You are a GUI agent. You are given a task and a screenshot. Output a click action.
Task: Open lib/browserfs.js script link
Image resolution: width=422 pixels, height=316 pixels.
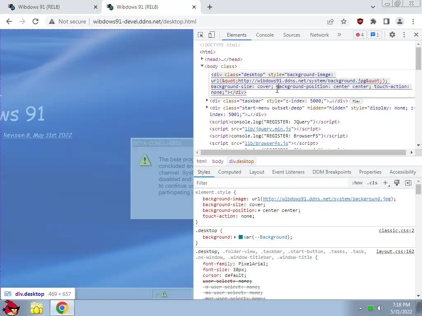(x=267, y=143)
